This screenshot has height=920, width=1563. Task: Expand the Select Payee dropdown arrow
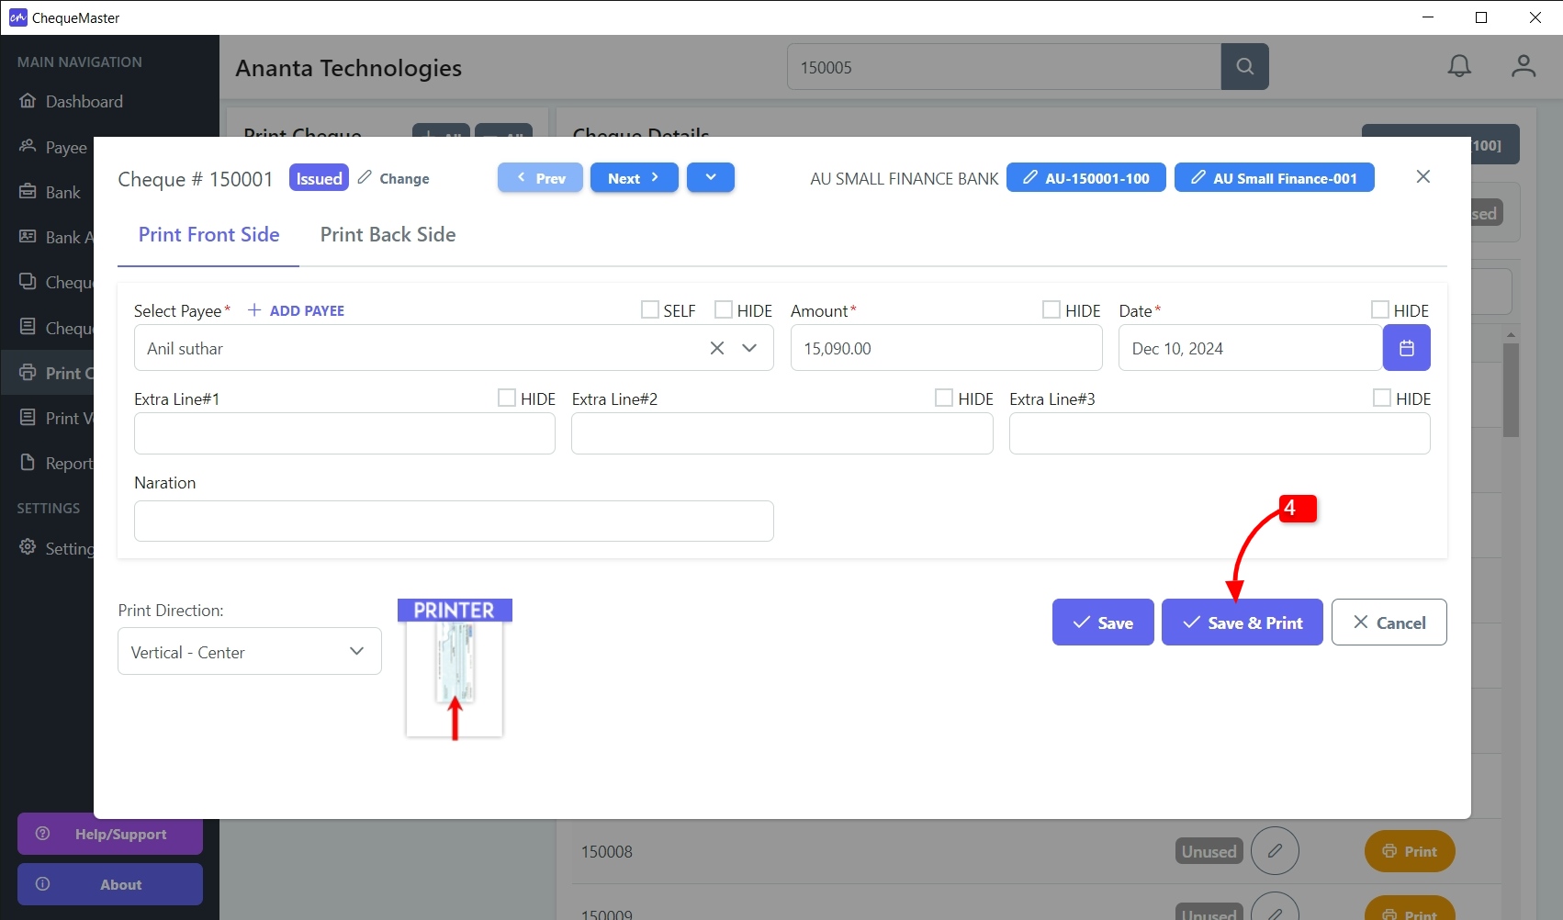click(749, 348)
